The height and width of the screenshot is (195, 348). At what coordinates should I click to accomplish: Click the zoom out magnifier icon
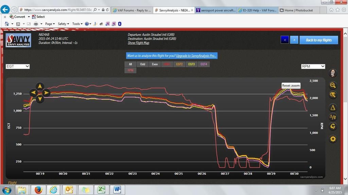coord(333,85)
